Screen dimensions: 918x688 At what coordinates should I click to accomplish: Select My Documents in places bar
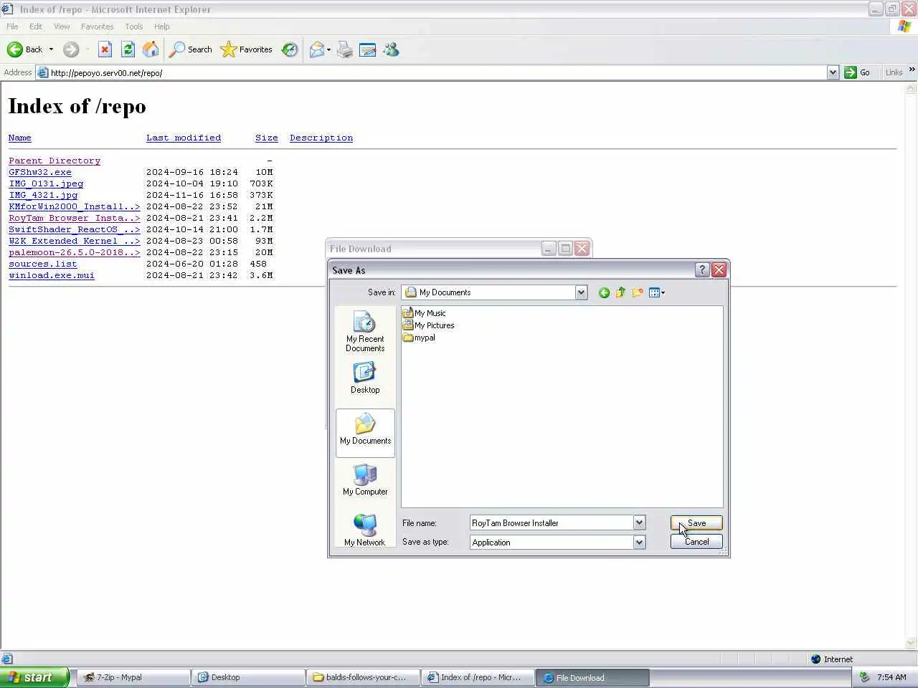tap(365, 432)
